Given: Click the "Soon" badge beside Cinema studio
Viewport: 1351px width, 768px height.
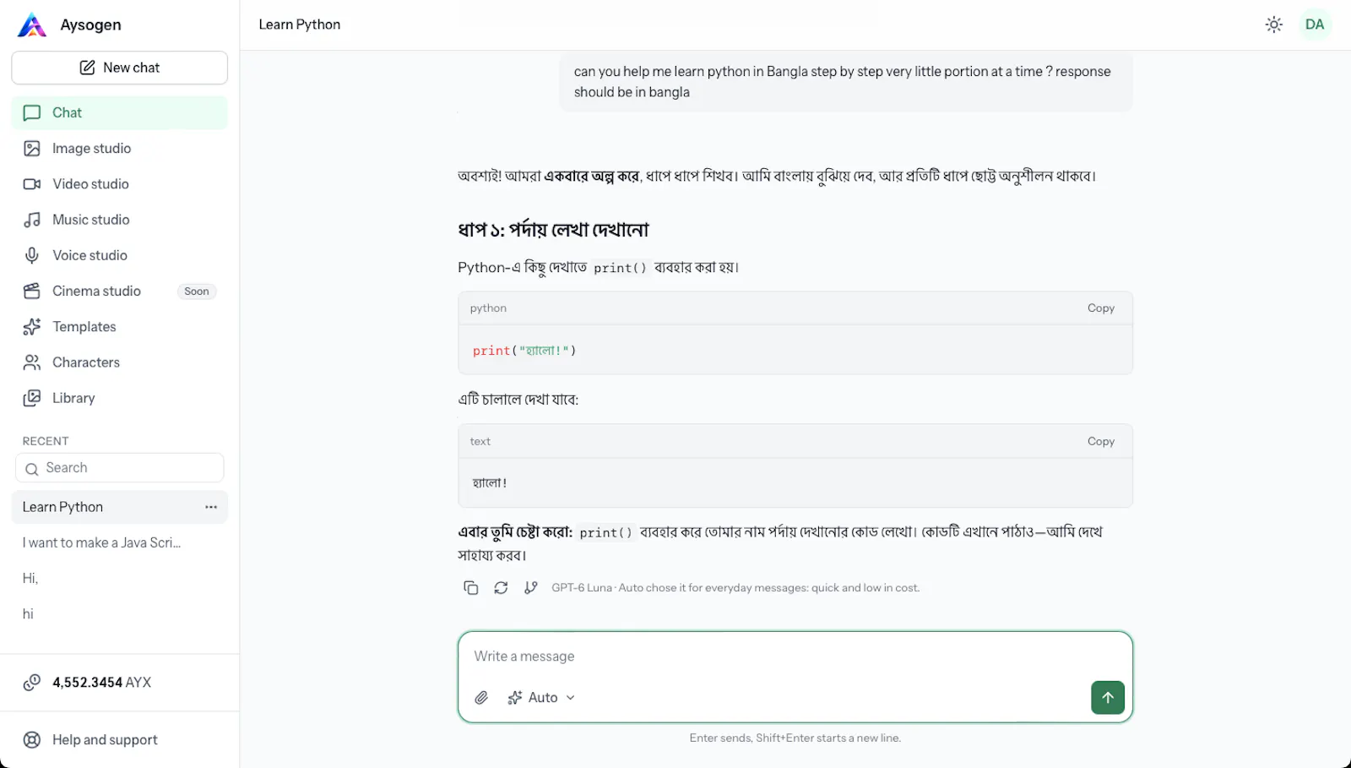Looking at the screenshot, I should 197,291.
